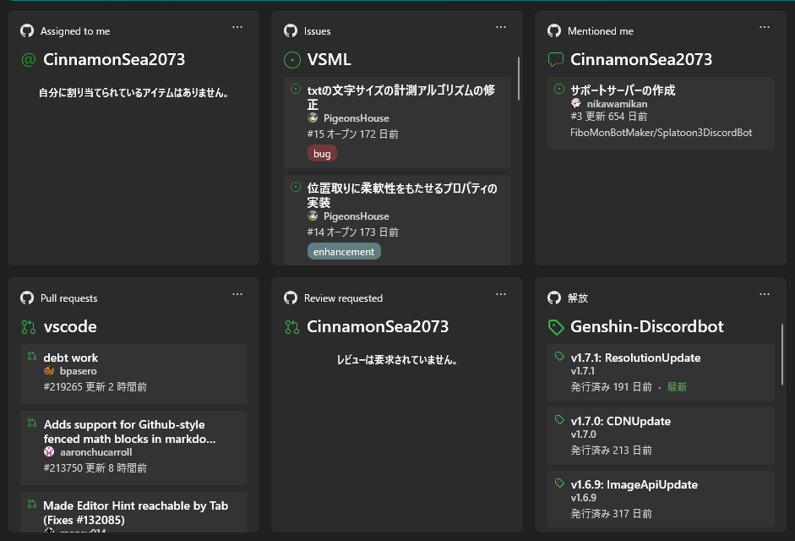Open release v1.7.0: CDNUpdate

point(661,436)
